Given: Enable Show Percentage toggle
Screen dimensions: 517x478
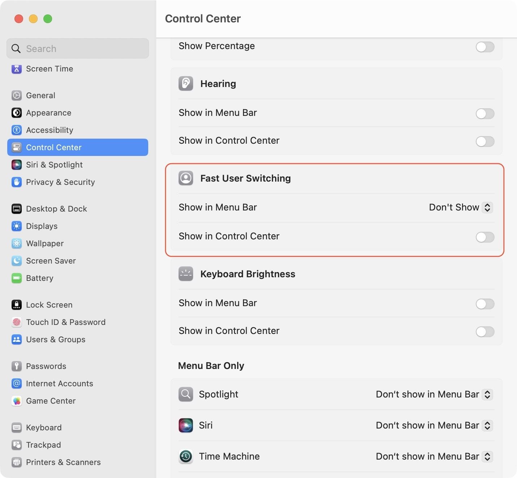Looking at the screenshot, I should (485, 47).
